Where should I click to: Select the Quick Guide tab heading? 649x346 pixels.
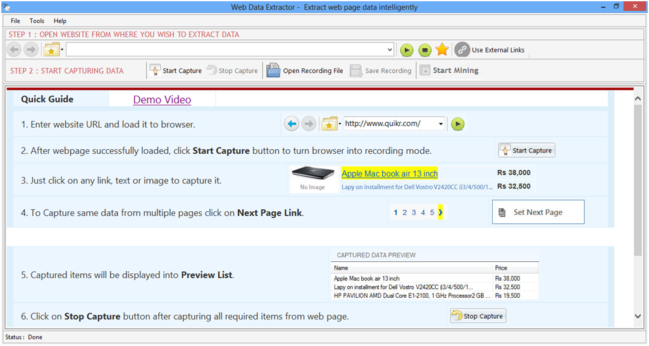47,99
